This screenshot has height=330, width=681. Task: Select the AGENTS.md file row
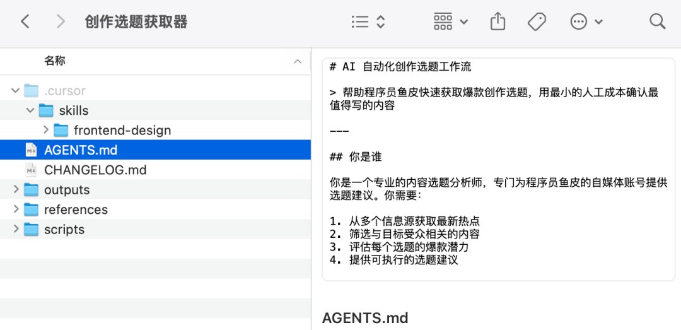tap(156, 150)
